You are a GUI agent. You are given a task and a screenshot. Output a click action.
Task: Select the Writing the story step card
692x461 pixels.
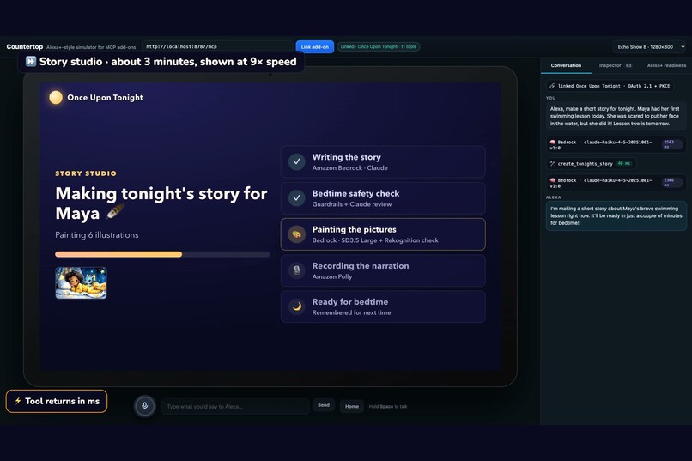click(x=383, y=162)
